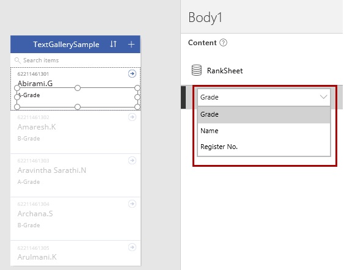The height and width of the screenshot is (270, 344).
Task: Click the search magnifier icon
Action: pyautogui.click(x=17, y=60)
